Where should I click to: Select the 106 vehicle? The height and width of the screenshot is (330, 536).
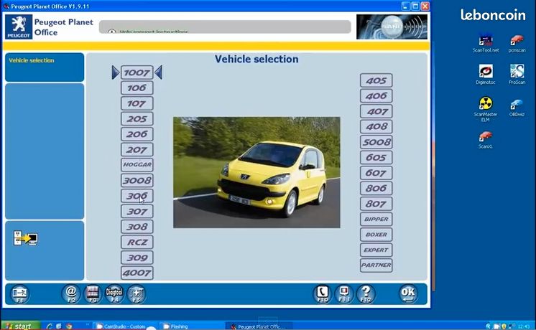[x=137, y=88]
